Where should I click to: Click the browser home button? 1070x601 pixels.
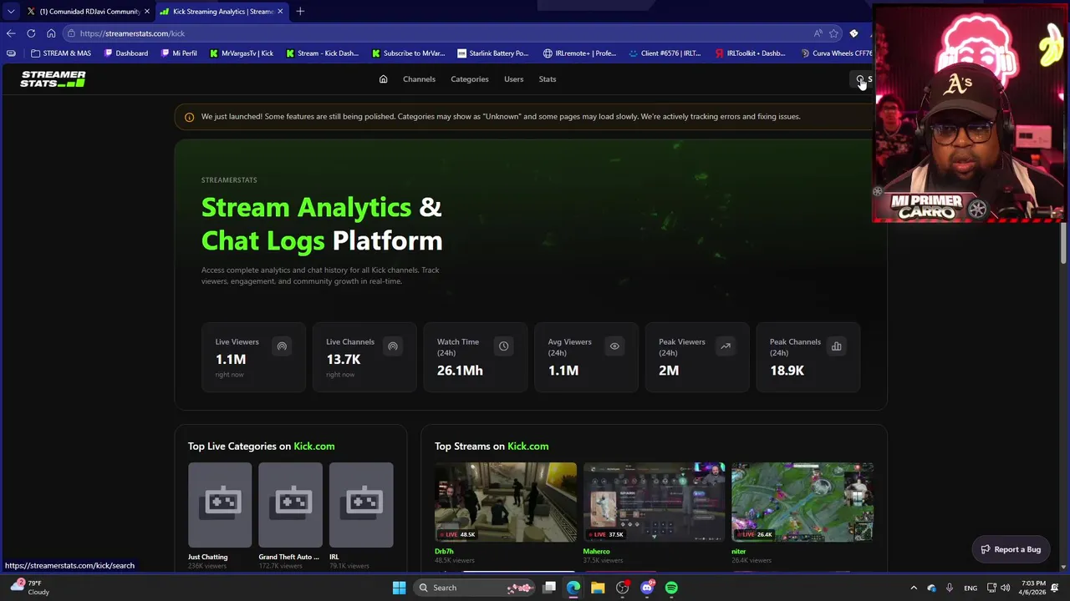click(51, 33)
